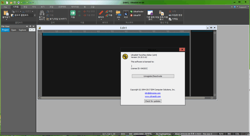250x136 pixels.
Task: Click the Rename file ribbon item
Action: pos(175,15)
